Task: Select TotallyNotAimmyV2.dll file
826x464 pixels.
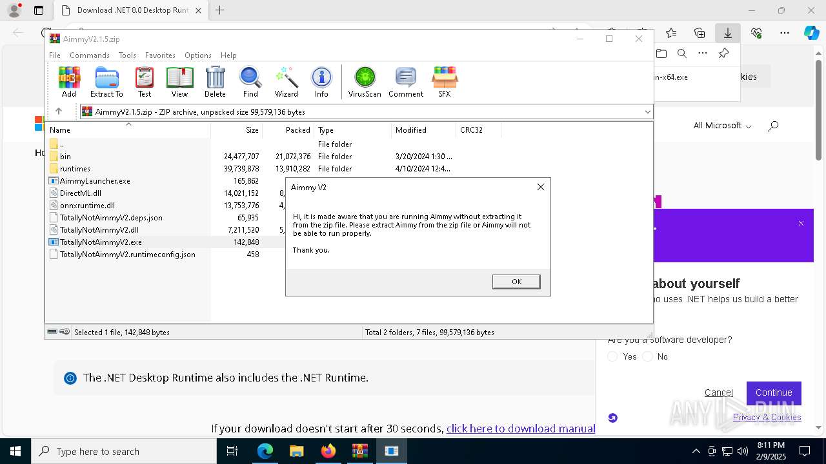Action: [x=99, y=230]
